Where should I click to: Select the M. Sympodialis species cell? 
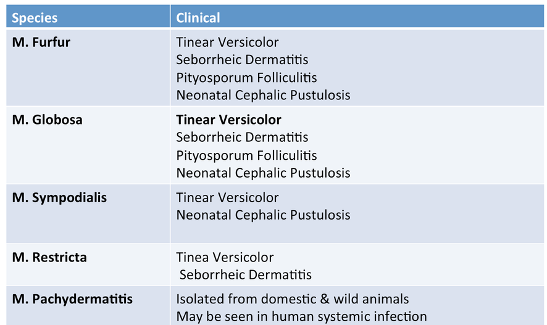click(88, 213)
